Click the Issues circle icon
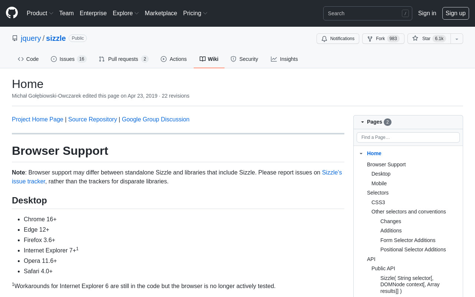Image resolution: width=475 pixels, height=297 pixels. 54,59
